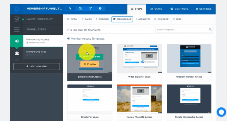Select the Membership template category
This screenshot has height=121, width=227.
coord(122,19)
